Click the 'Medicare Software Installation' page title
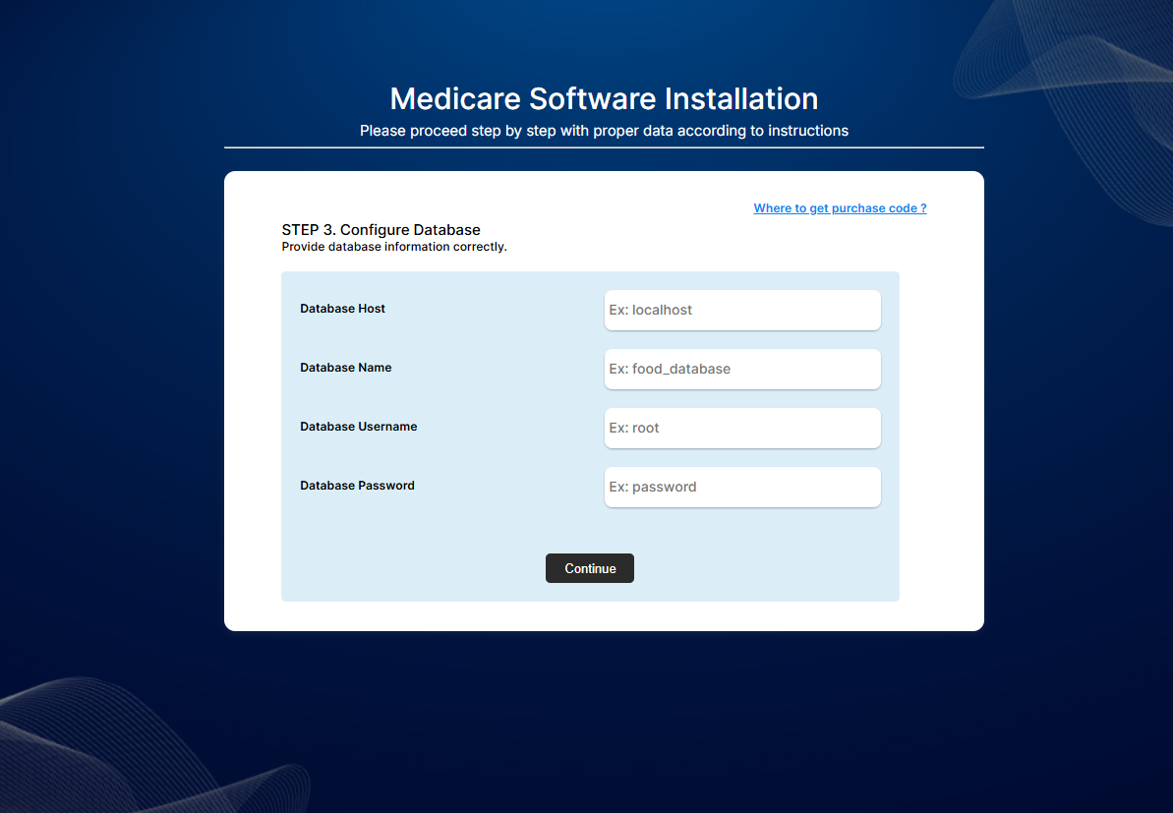The image size is (1173, 813). coord(604,98)
